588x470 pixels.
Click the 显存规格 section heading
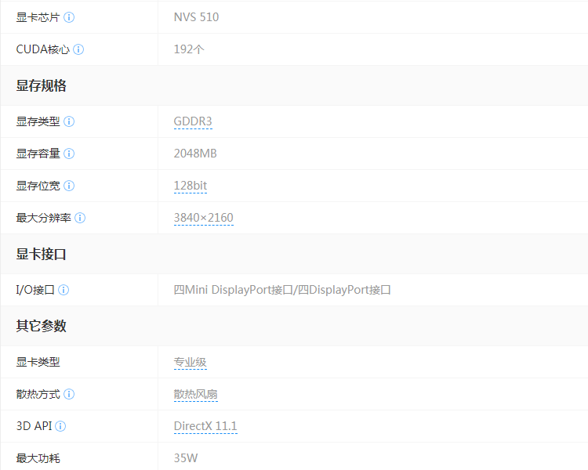(42, 86)
